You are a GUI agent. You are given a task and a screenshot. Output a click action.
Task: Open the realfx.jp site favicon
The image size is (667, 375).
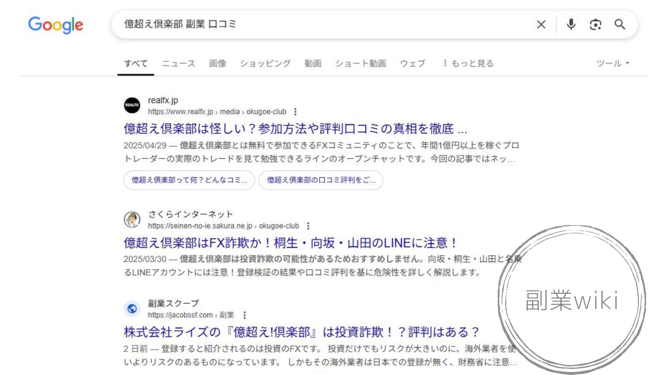pos(132,106)
